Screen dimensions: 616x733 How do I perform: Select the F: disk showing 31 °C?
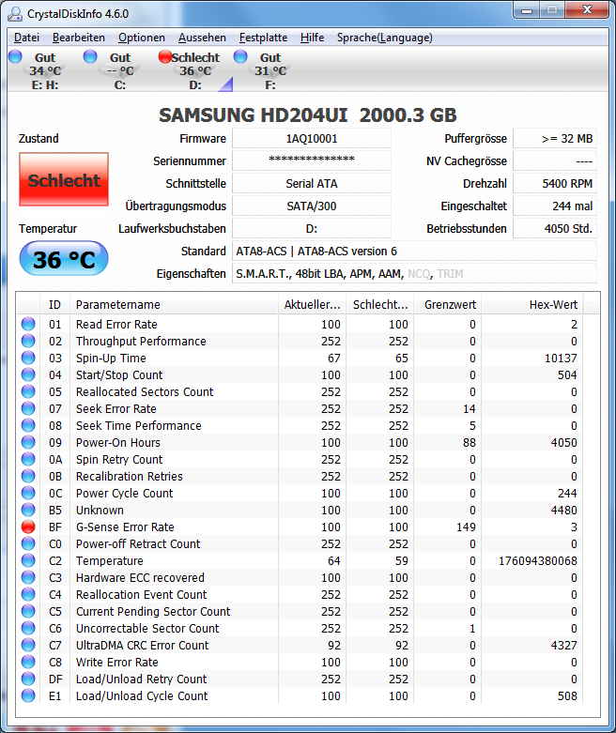tap(270, 71)
